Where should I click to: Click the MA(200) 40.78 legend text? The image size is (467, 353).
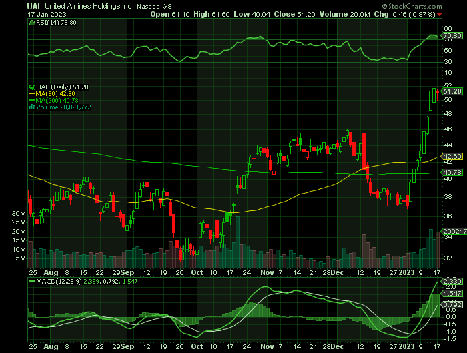pos(57,100)
